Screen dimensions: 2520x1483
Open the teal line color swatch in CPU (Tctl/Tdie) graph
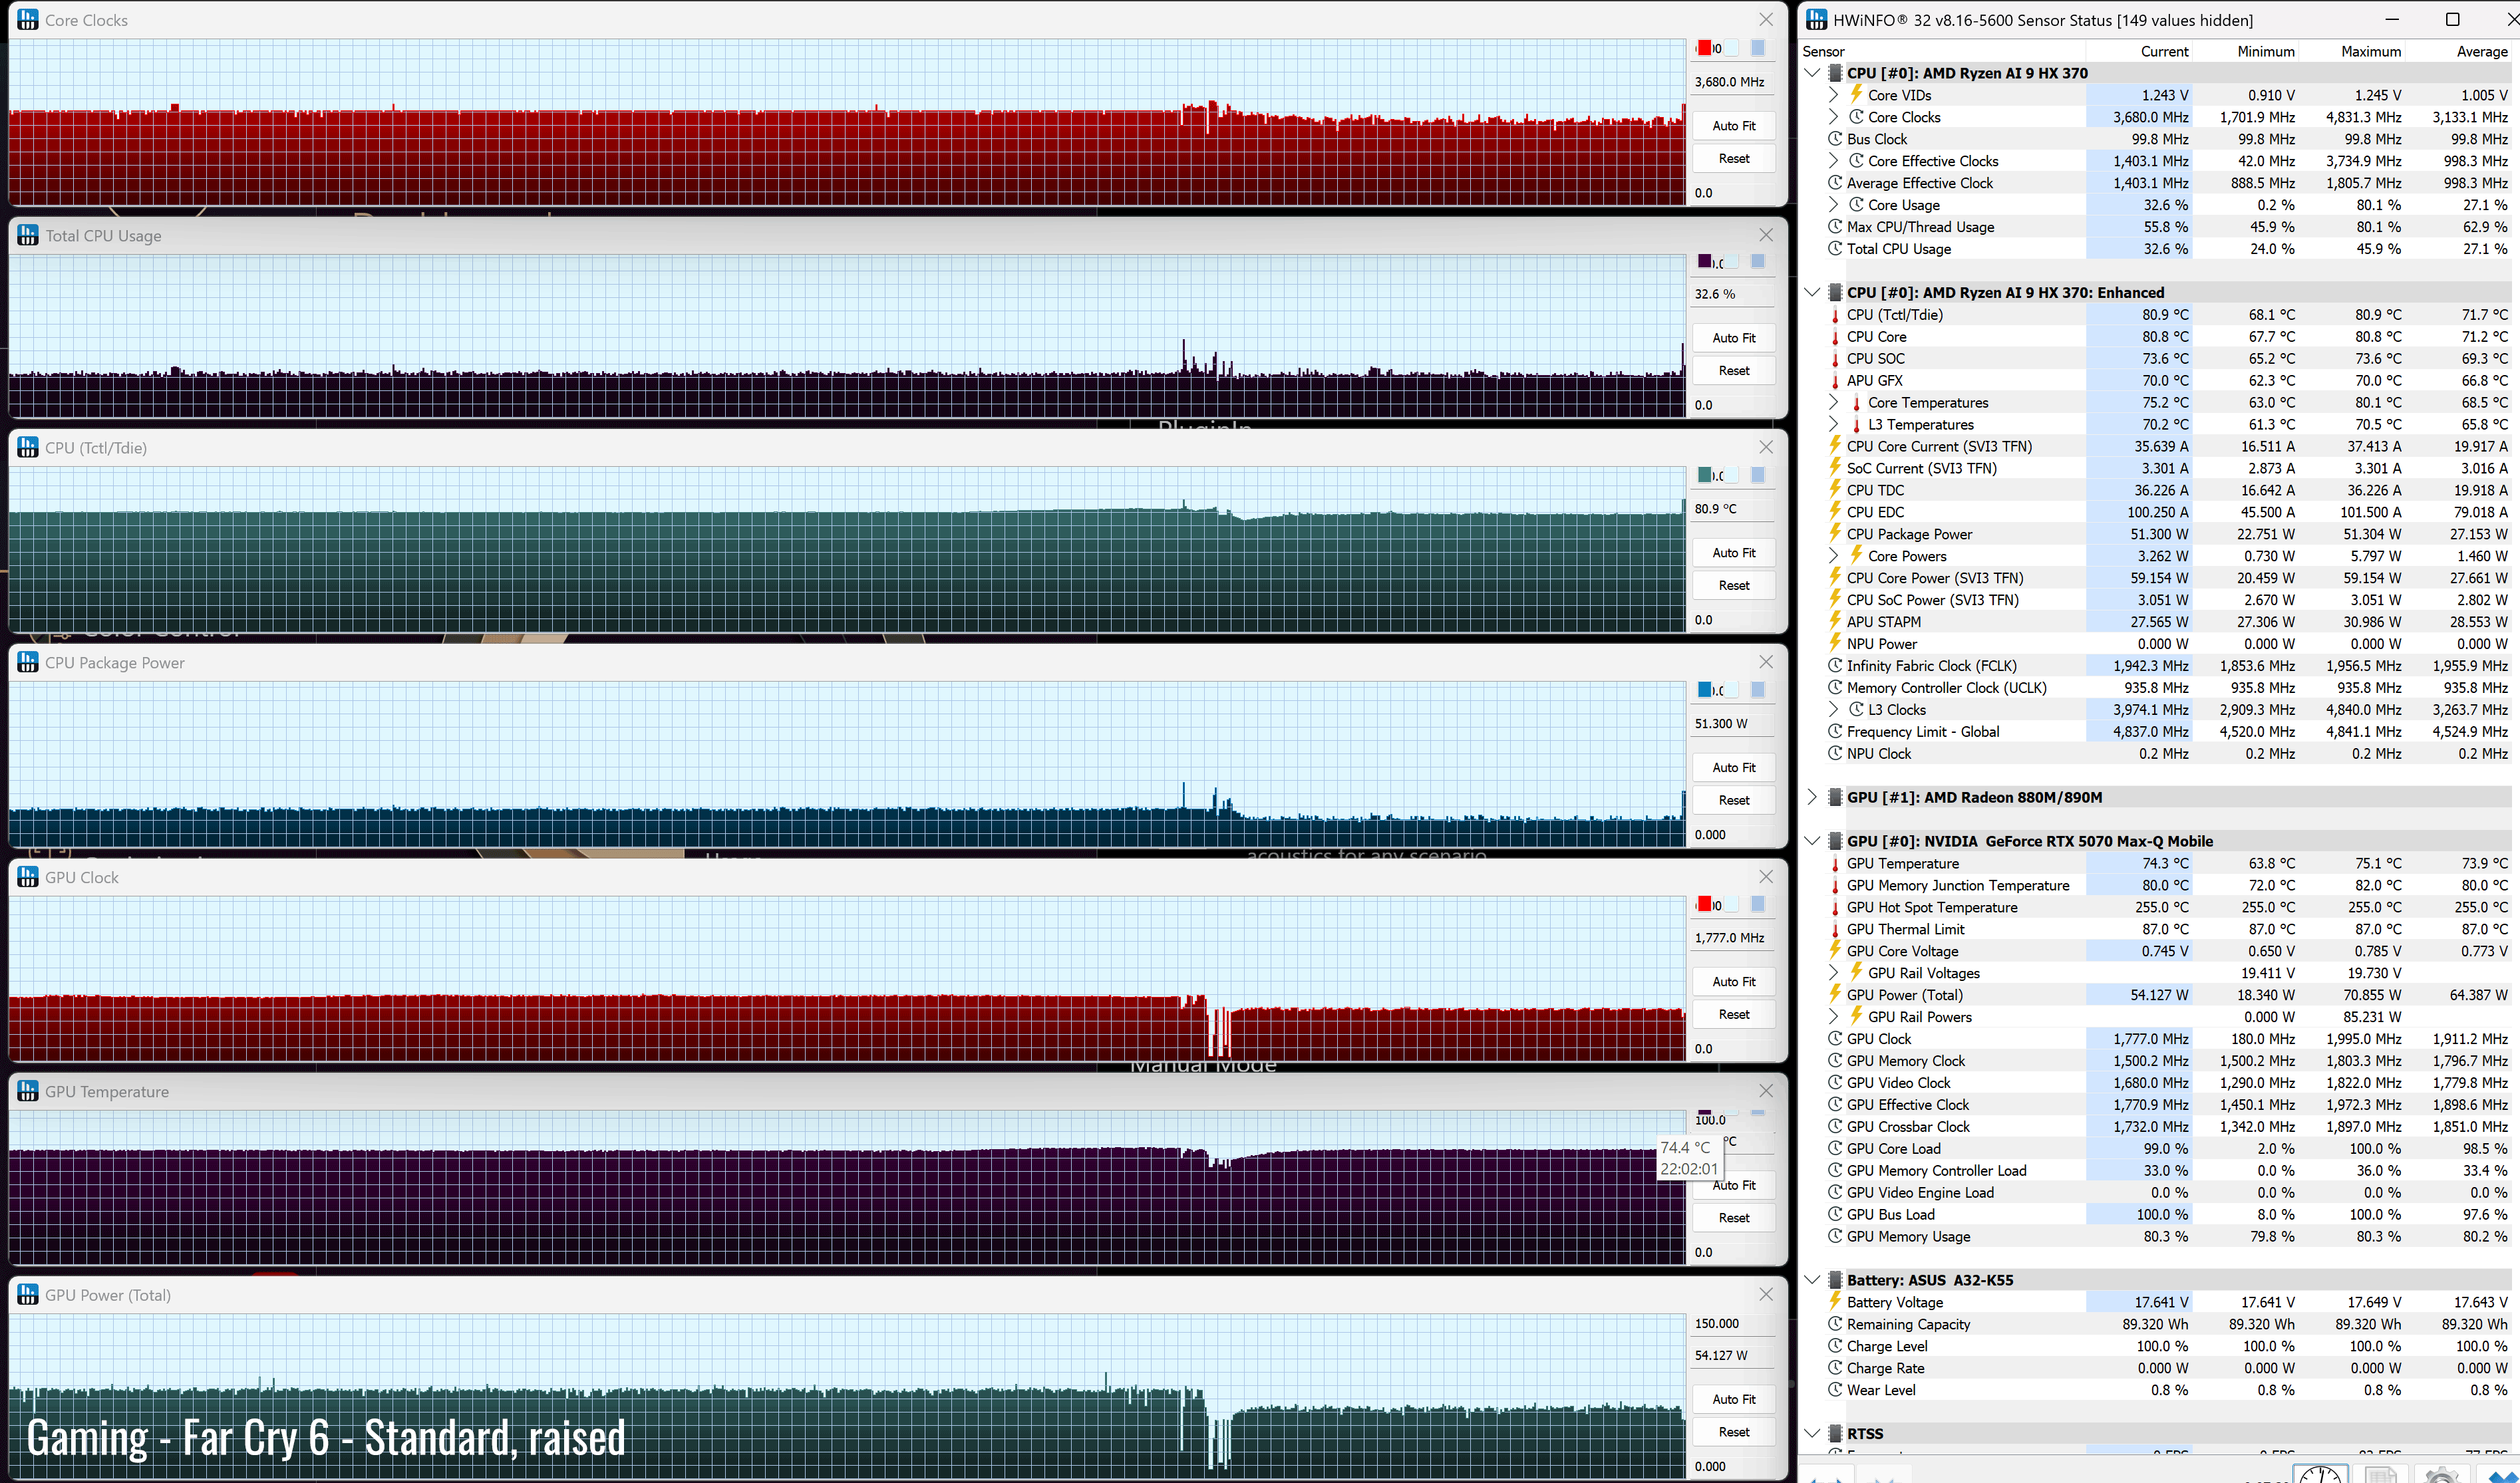coord(1704,475)
